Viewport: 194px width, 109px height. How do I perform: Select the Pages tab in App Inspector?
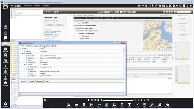22,46
